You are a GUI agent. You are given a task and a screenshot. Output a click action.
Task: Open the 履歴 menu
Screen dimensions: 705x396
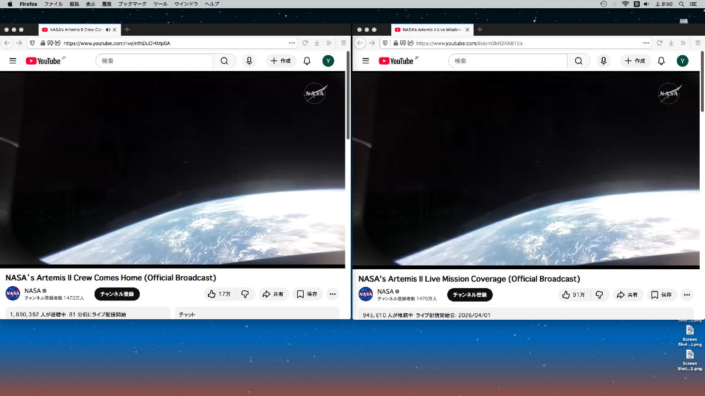pyautogui.click(x=107, y=4)
